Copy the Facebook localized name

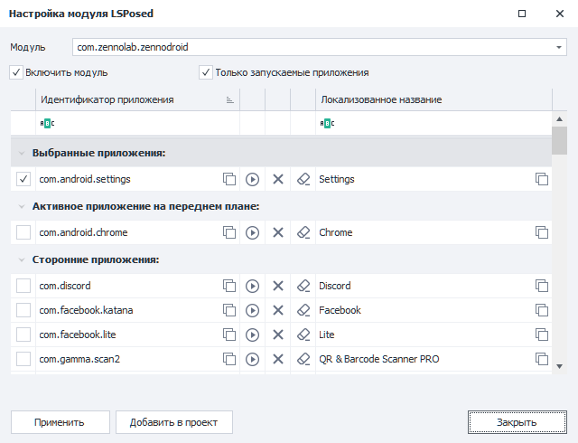[542, 310]
